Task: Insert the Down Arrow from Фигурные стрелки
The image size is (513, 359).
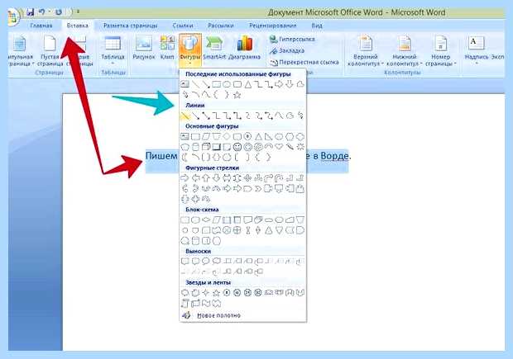Action: (x=216, y=178)
